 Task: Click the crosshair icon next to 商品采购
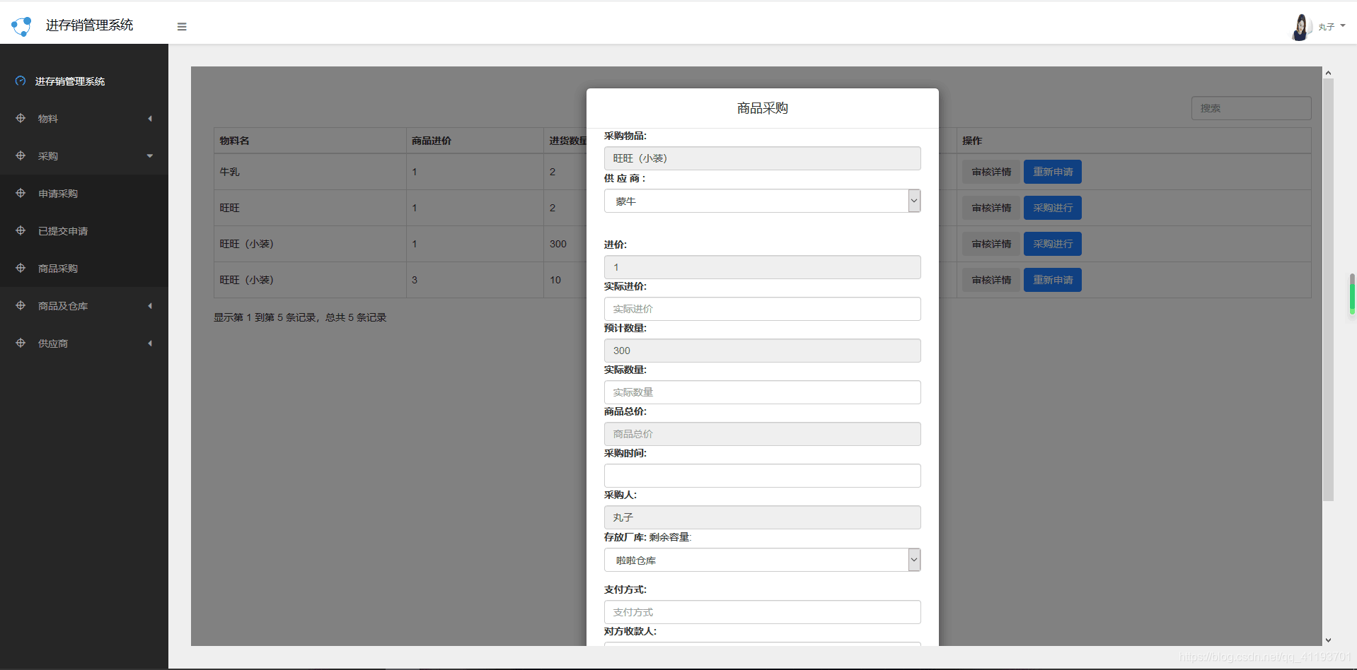click(21, 268)
